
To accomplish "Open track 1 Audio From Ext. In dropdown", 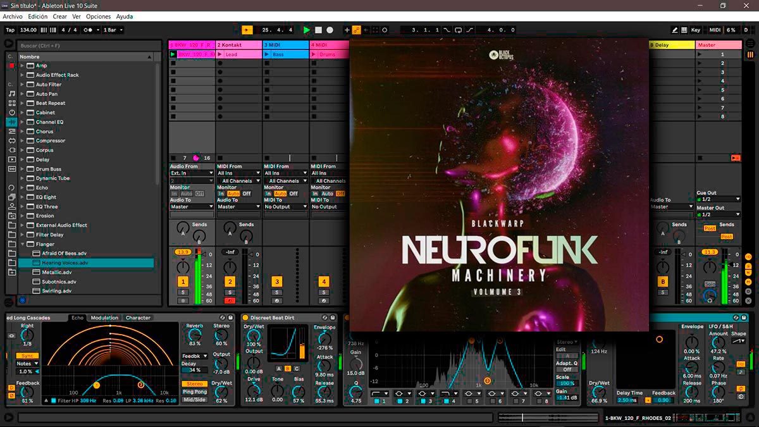I will pyautogui.click(x=192, y=173).
